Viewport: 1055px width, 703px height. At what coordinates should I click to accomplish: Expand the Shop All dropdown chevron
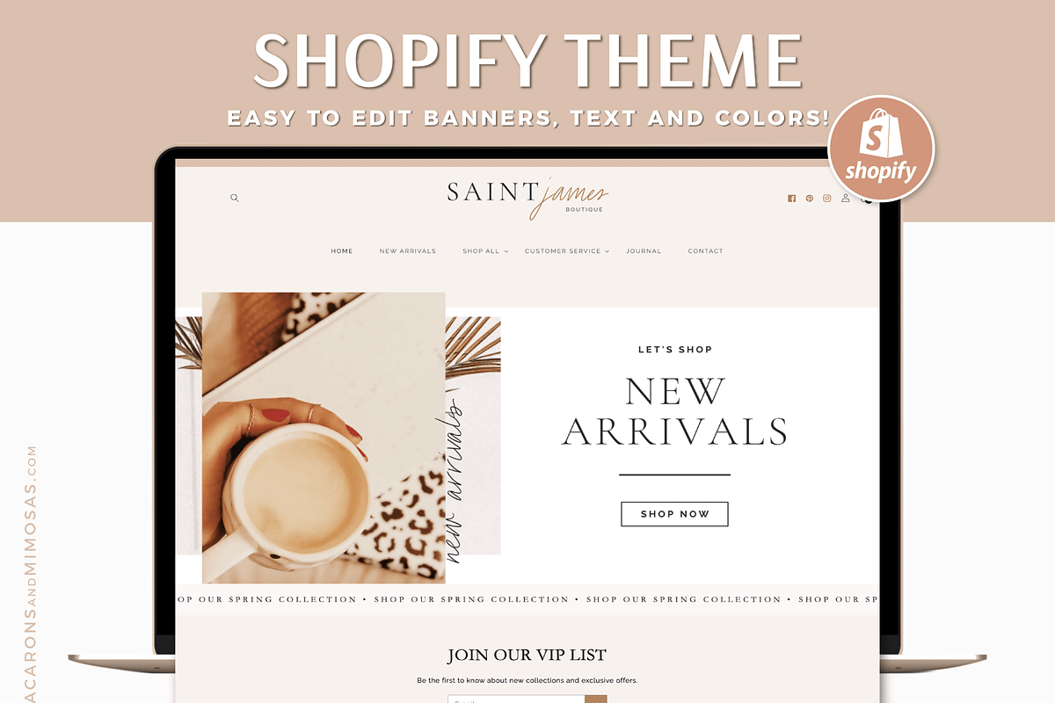point(506,251)
